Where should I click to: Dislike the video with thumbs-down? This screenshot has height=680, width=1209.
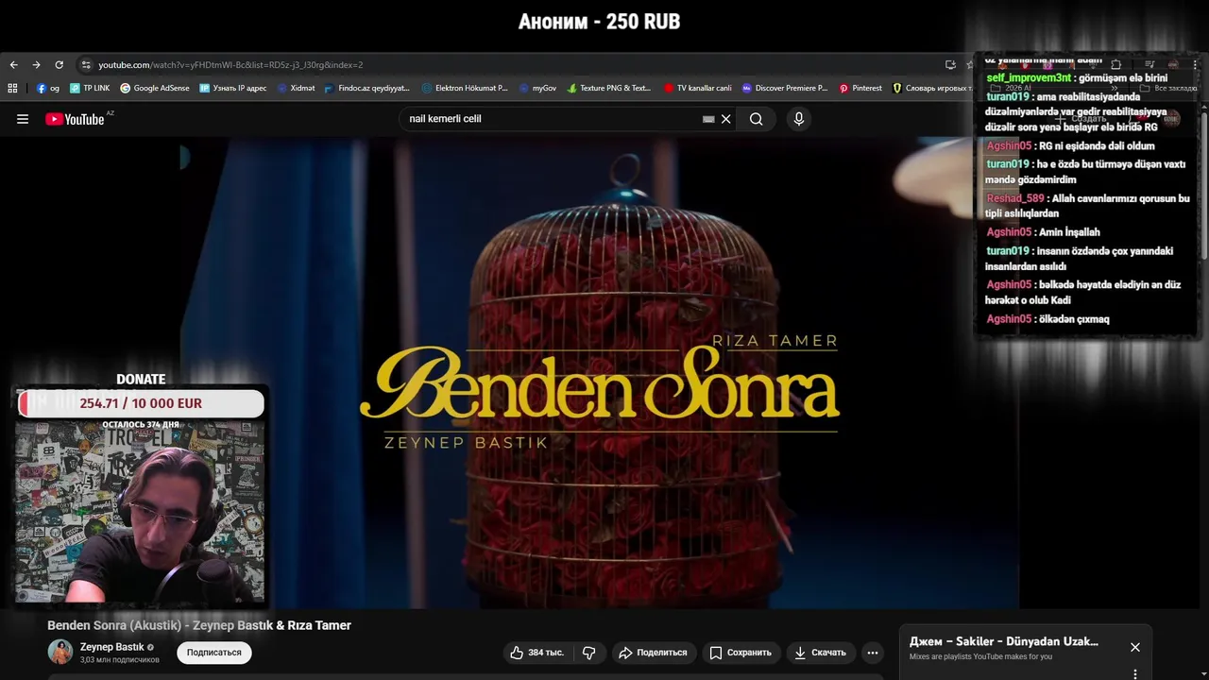(589, 653)
